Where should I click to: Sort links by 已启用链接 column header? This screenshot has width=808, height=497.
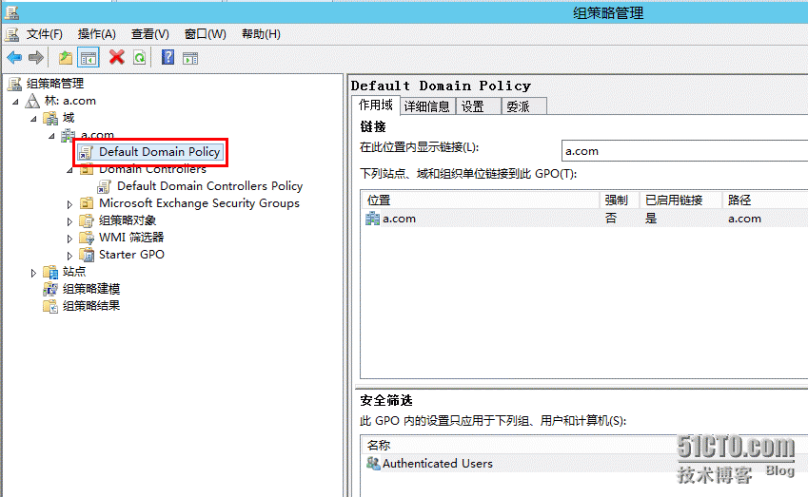[x=680, y=201]
